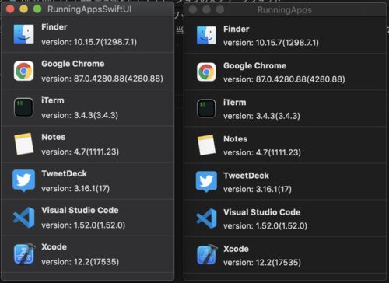This screenshot has width=389, height=283.
Task: Select Notes name in RunningAppsSwiftUI list
Action: (54, 137)
